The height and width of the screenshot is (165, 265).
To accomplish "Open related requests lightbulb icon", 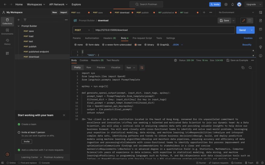I will (260, 47).
